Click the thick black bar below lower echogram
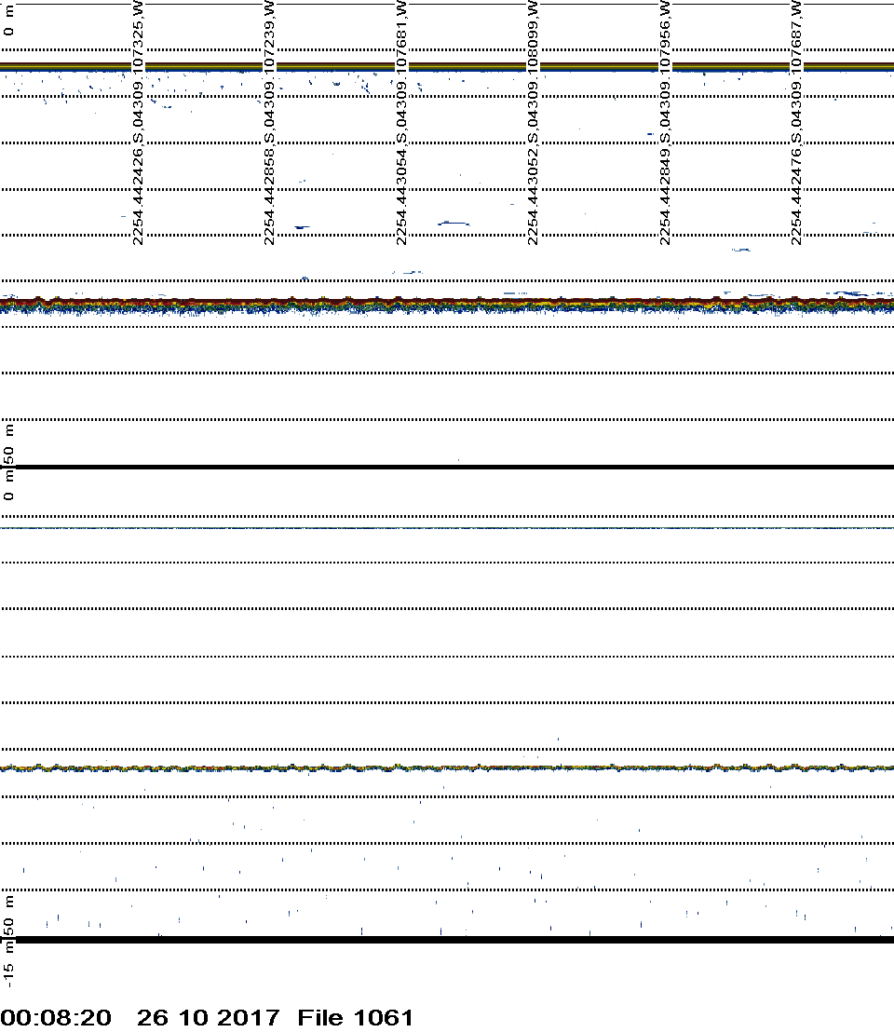Screen dimensions: 894x1032 pos(447,940)
